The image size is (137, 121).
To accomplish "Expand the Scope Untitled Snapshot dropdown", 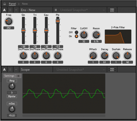I will tap(104, 70).
